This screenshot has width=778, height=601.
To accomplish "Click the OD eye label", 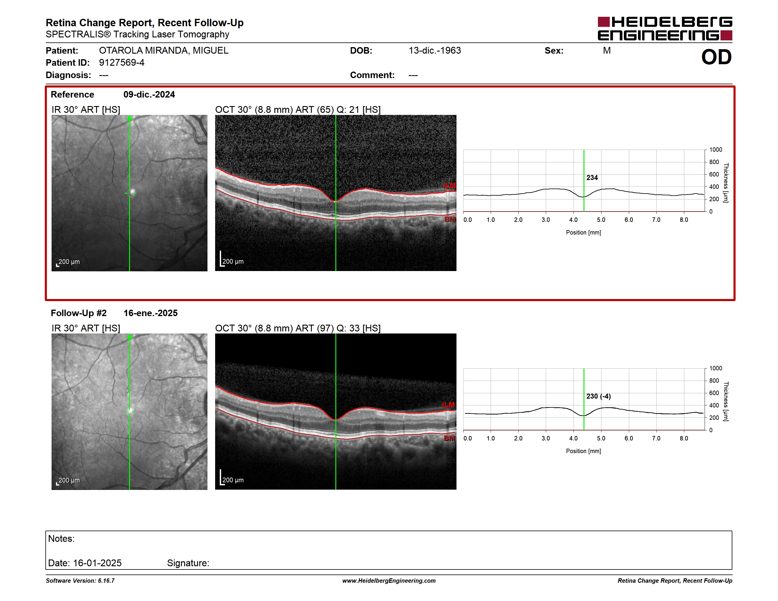I will coord(716,57).
